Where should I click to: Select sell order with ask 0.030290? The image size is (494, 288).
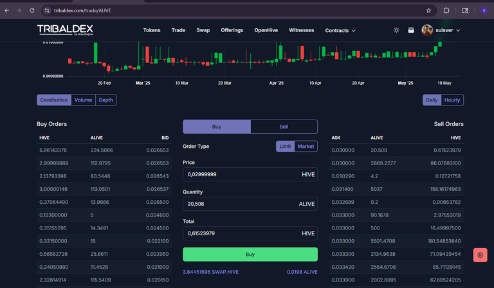click(x=396, y=176)
